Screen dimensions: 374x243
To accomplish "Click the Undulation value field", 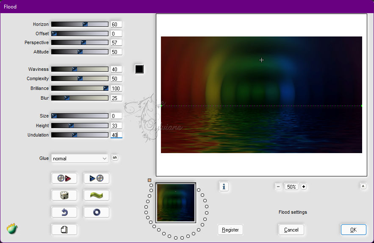I will tap(116, 135).
